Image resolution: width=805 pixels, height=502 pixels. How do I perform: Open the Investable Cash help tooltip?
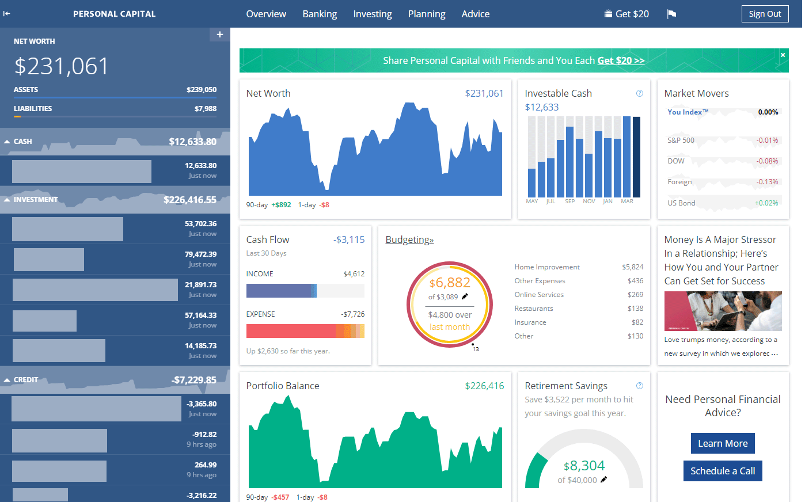point(639,93)
